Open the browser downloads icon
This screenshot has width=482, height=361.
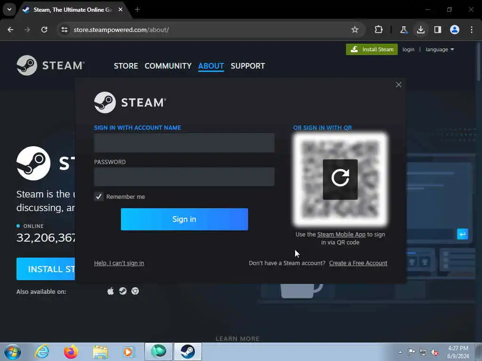click(420, 30)
